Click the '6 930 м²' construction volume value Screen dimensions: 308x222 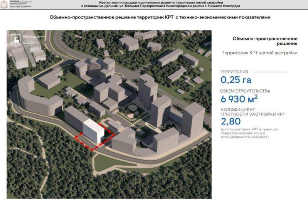(239, 99)
